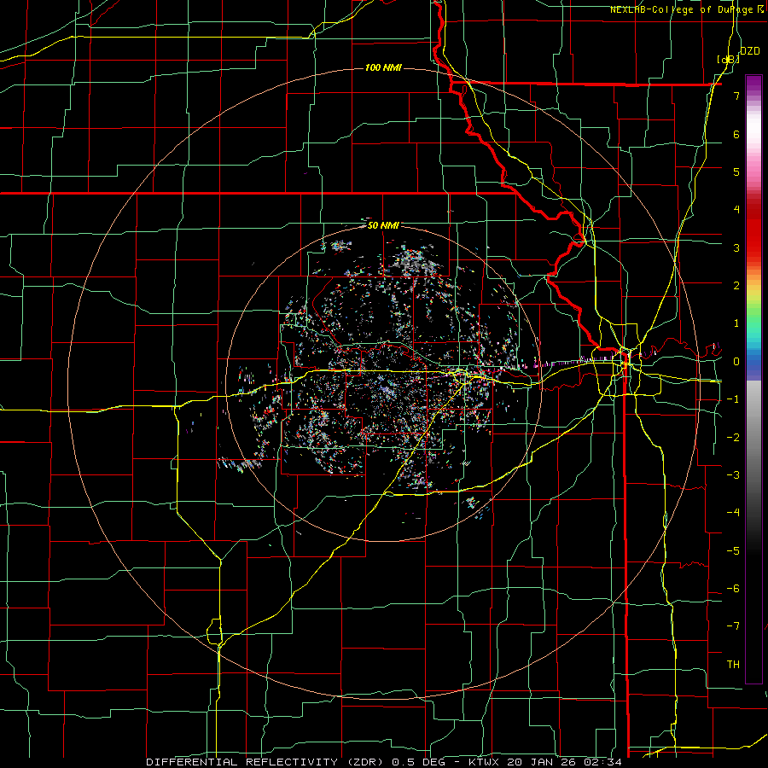Click the '5' value on the color scale
Viewport: 768px width, 768px height.
click(x=736, y=172)
